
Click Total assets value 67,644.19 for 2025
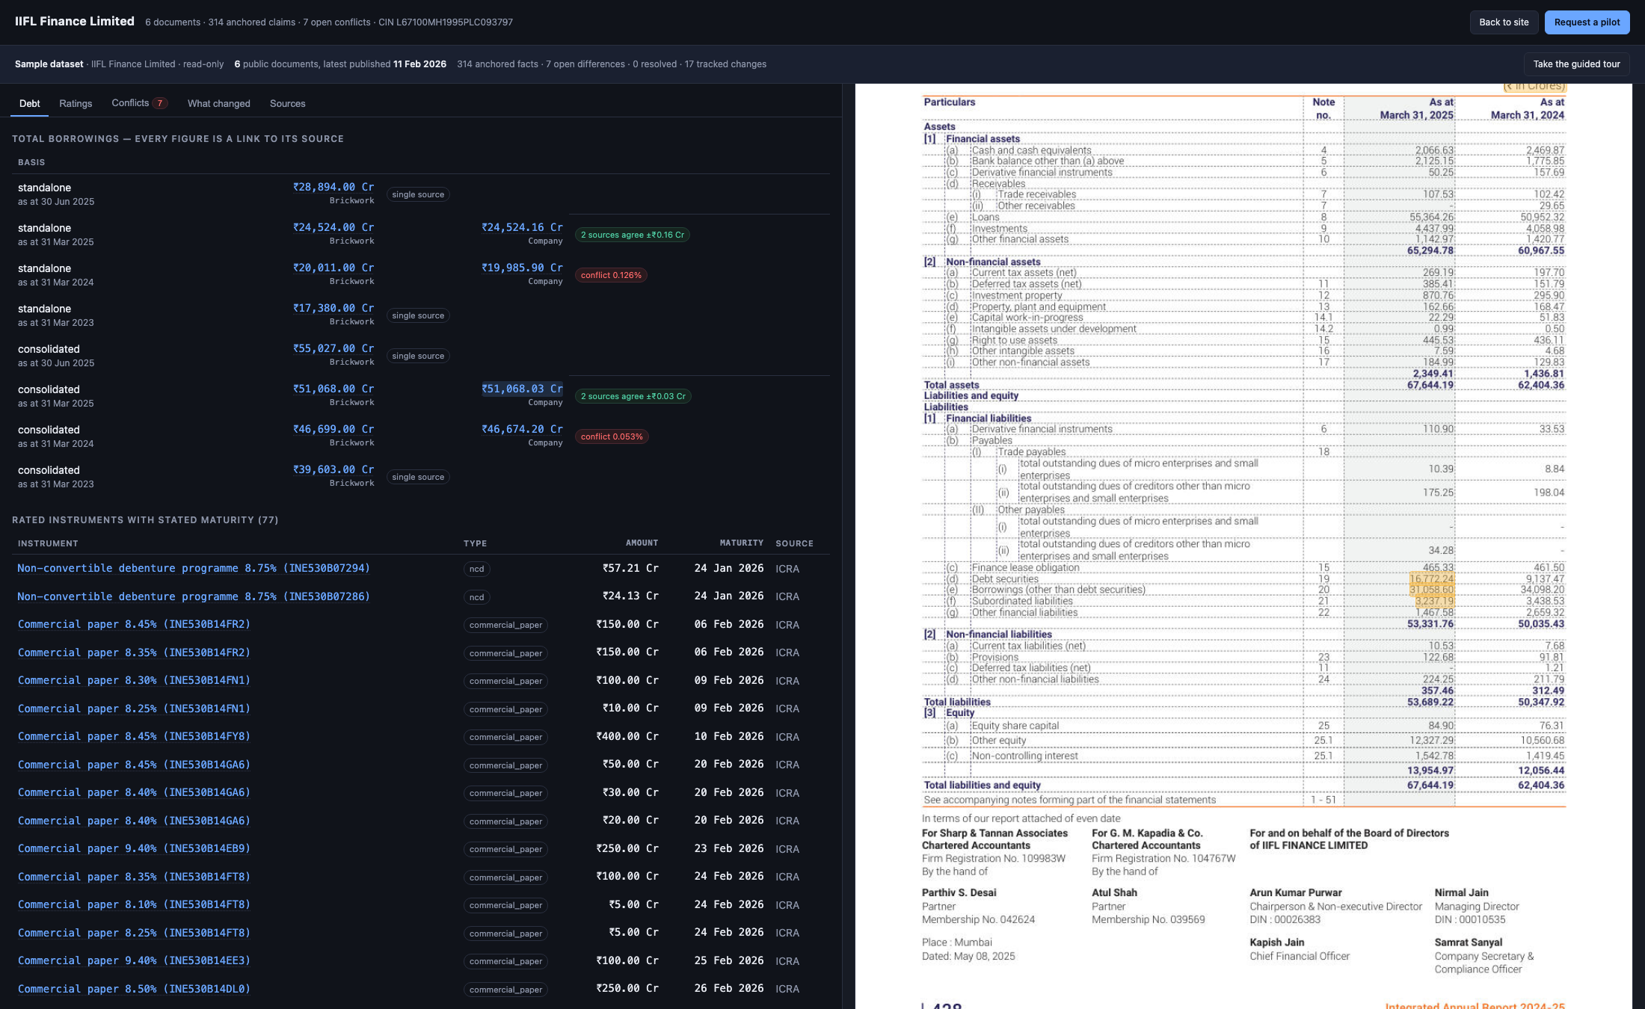pyautogui.click(x=1430, y=386)
